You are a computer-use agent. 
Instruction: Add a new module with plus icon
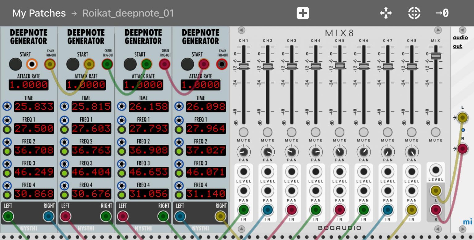303,13
